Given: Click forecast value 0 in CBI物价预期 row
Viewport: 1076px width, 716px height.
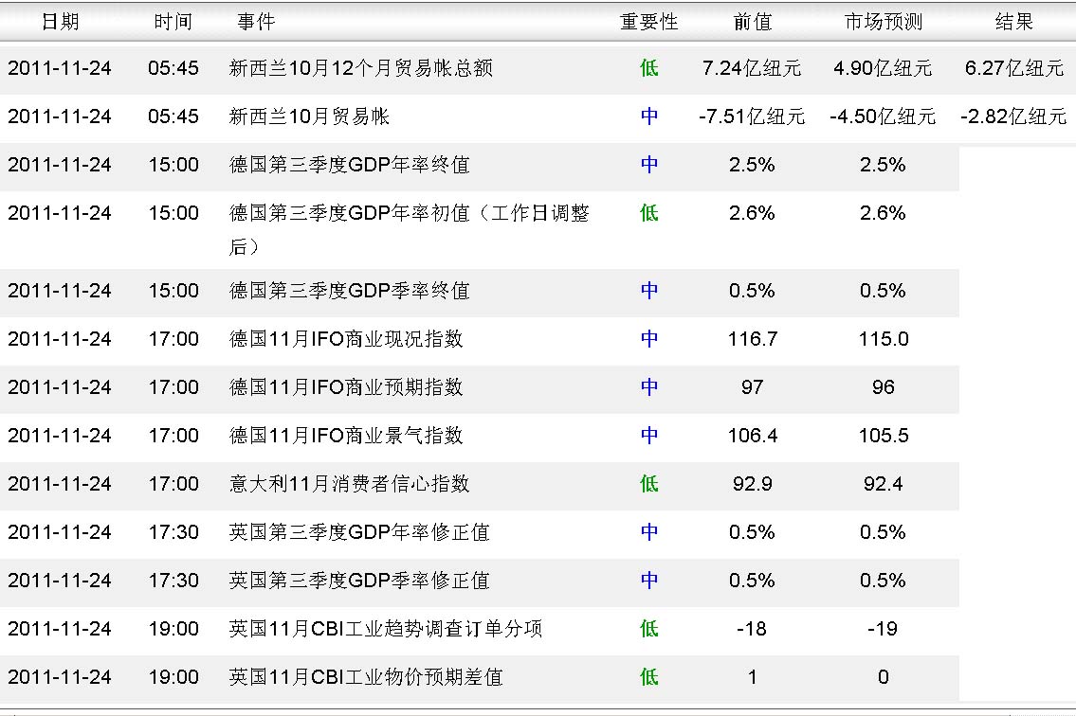Looking at the screenshot, I should (884, 677).
